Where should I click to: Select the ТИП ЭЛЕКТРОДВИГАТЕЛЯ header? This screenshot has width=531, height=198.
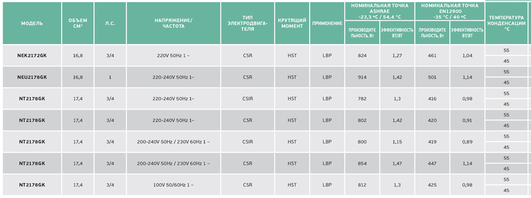(247, 23)
